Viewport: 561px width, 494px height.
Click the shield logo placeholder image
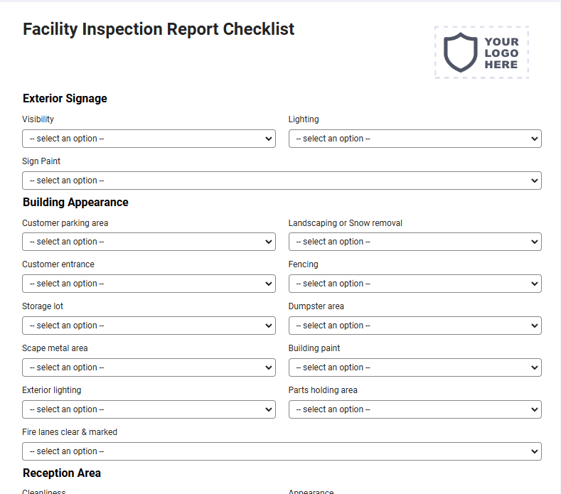click(481, 53)
